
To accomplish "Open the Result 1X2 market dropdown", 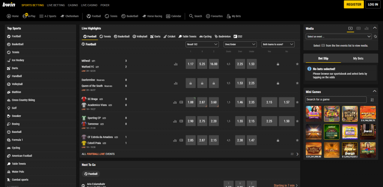I will [202, 44].
